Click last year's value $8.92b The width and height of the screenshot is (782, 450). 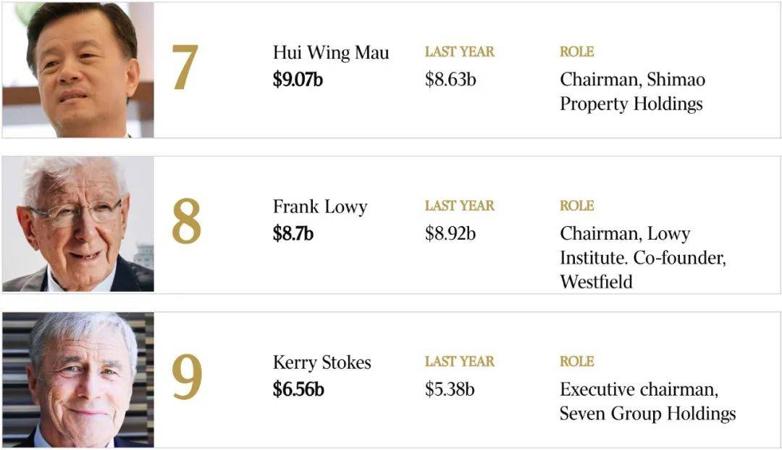pos(450,233)
